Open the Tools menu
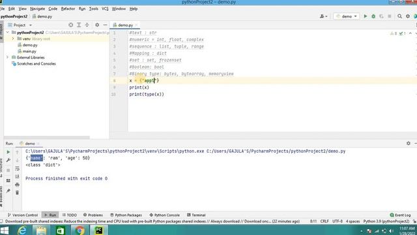The width and height of the screenshot is (417, 235). click(x=94, y=8)
